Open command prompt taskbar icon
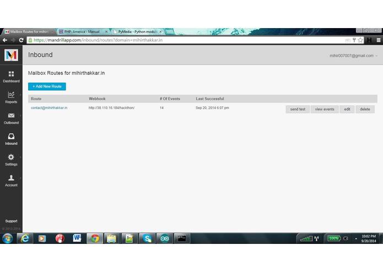This screenshot has width=383, height=272. [182, 238]
